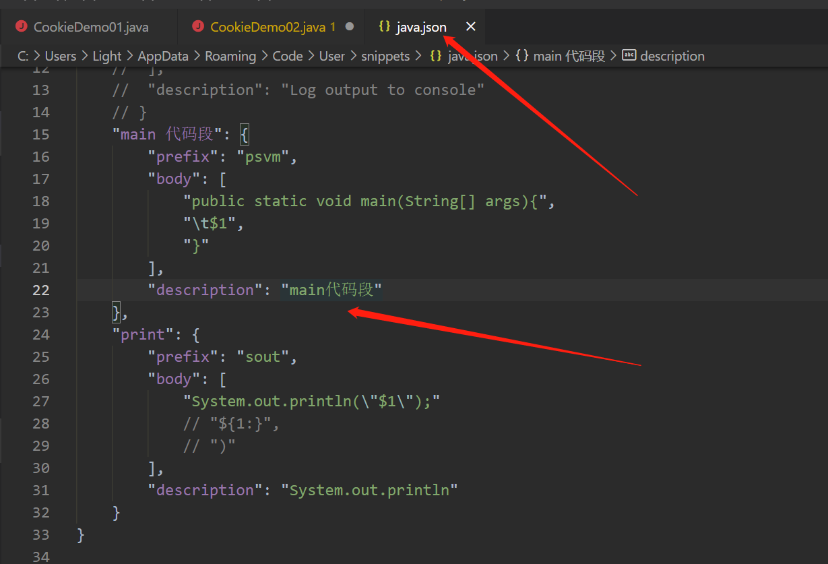Click the "public static void main(String[] args){" string
Image resolution: width=828 pixels, height=564 pixels.
pyautogui.click(x=365, y=201)
